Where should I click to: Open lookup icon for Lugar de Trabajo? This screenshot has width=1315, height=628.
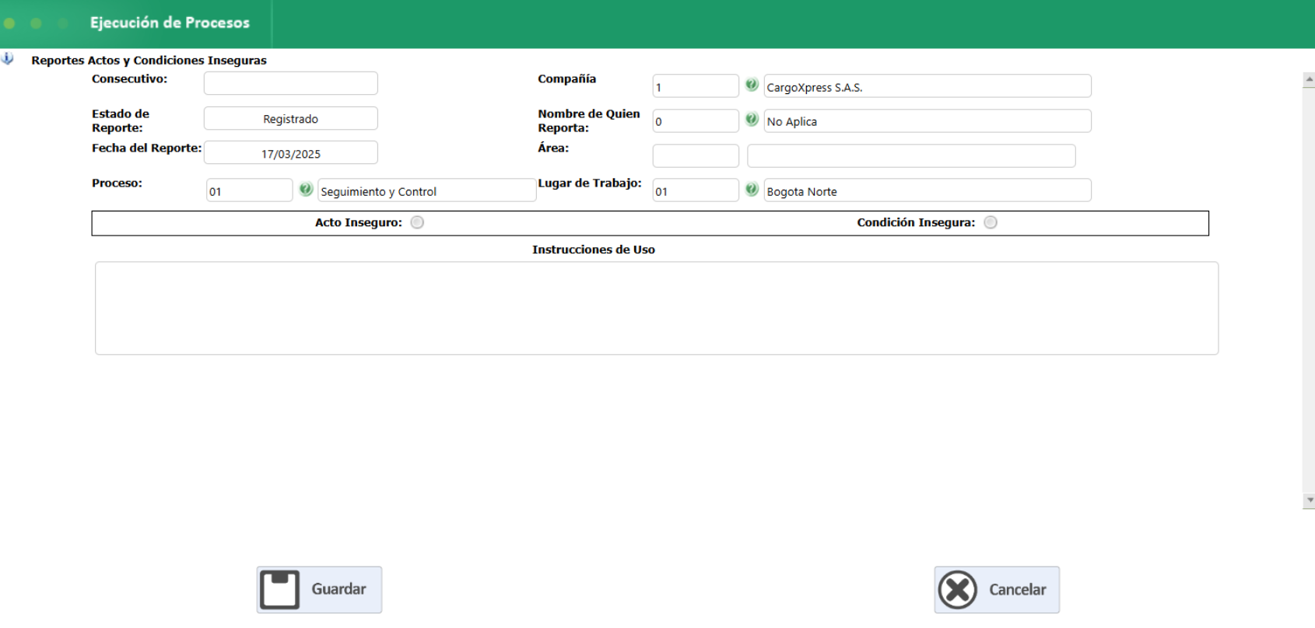[x=752, y=190]
